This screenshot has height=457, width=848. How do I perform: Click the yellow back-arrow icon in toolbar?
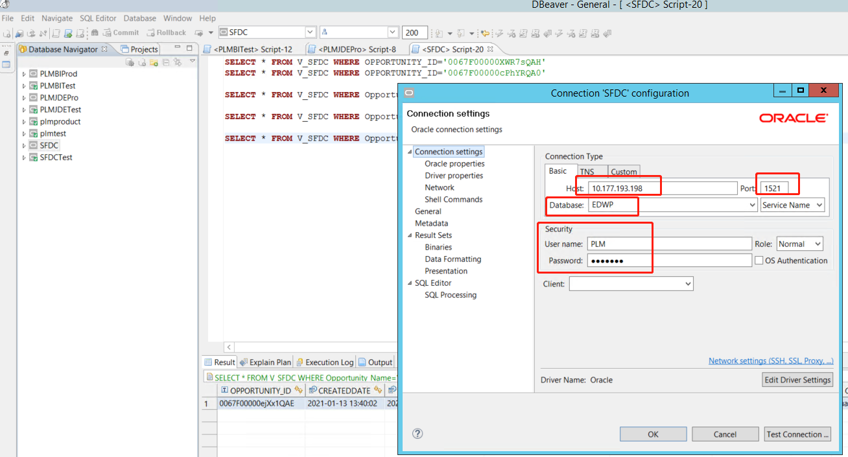pos(485,33)
